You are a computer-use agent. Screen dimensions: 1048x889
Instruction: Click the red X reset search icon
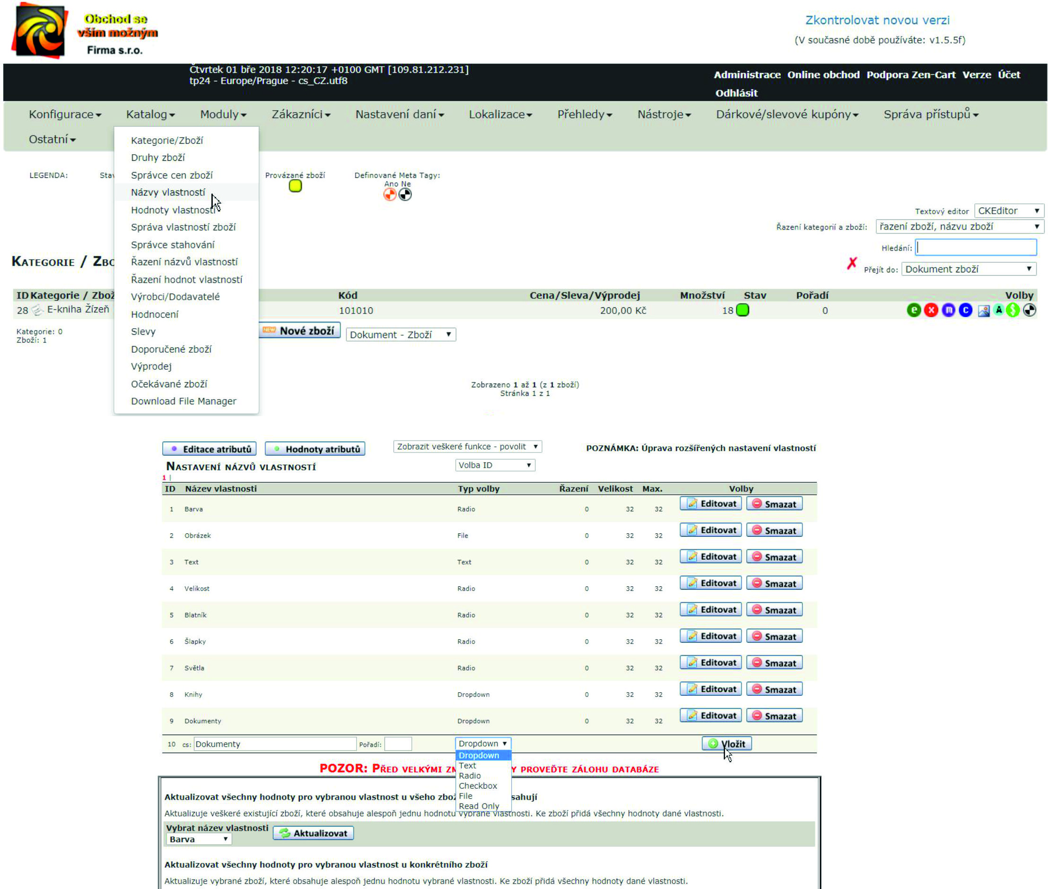(851, 263)
